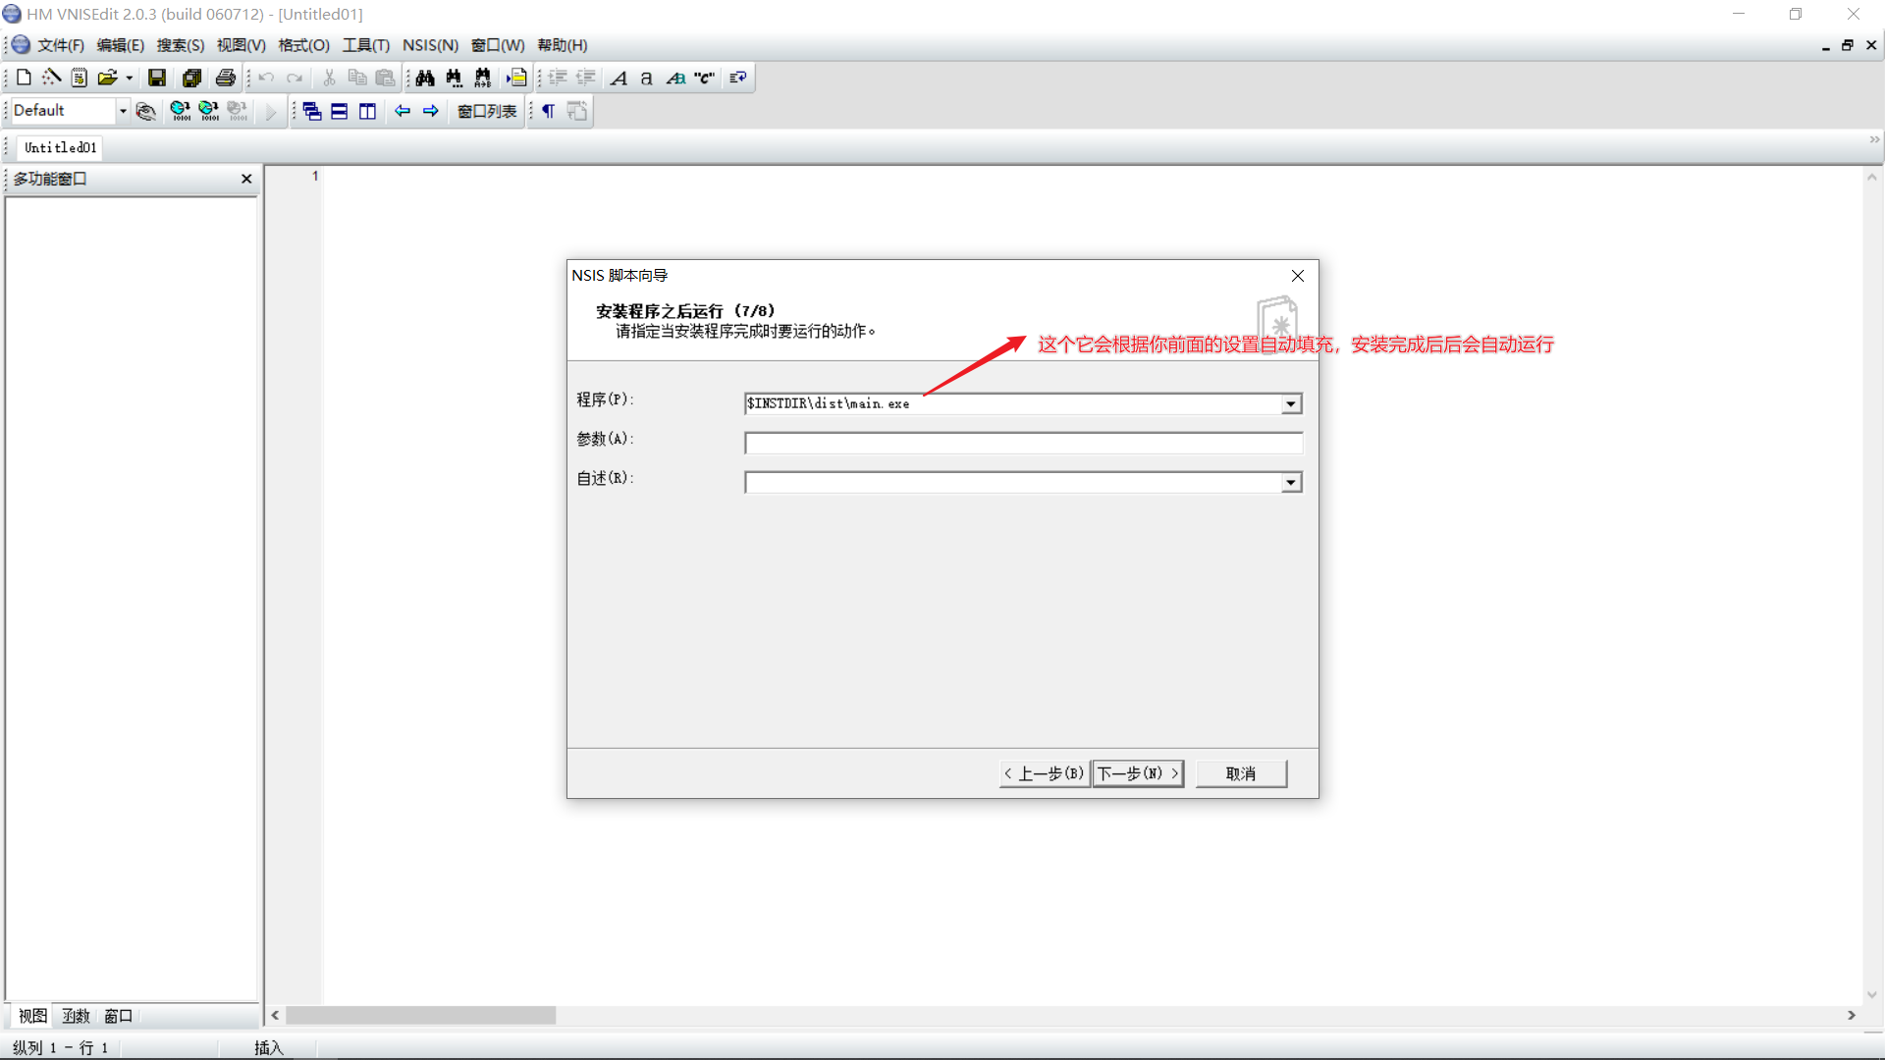This screenshot has width=1885, height=1060.
Task: Find text with binoculars icon
Action: click(425, 78)
